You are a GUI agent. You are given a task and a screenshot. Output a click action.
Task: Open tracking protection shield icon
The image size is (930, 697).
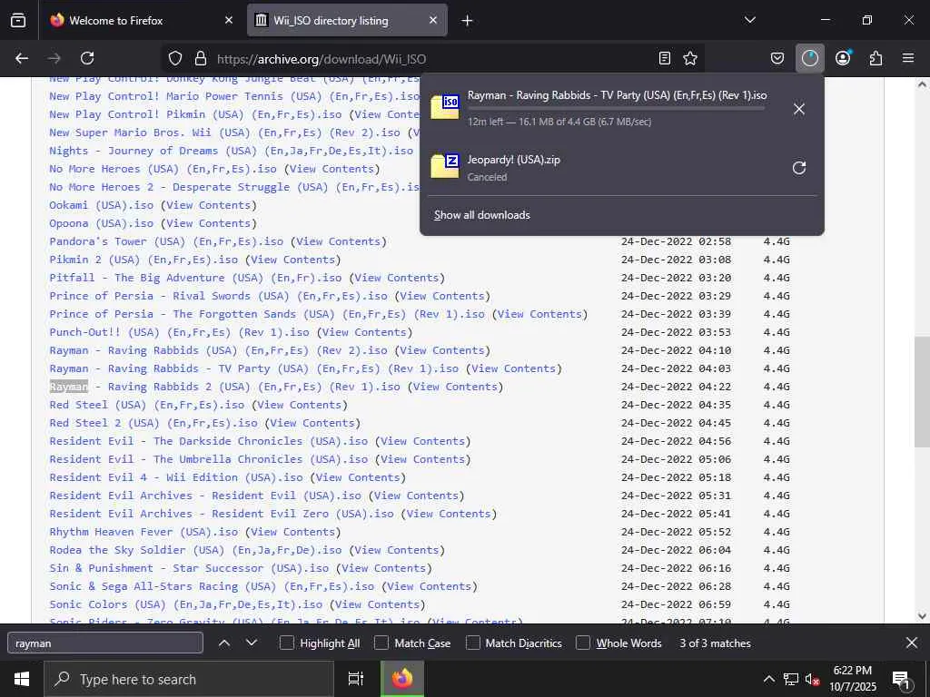[175, 58]
